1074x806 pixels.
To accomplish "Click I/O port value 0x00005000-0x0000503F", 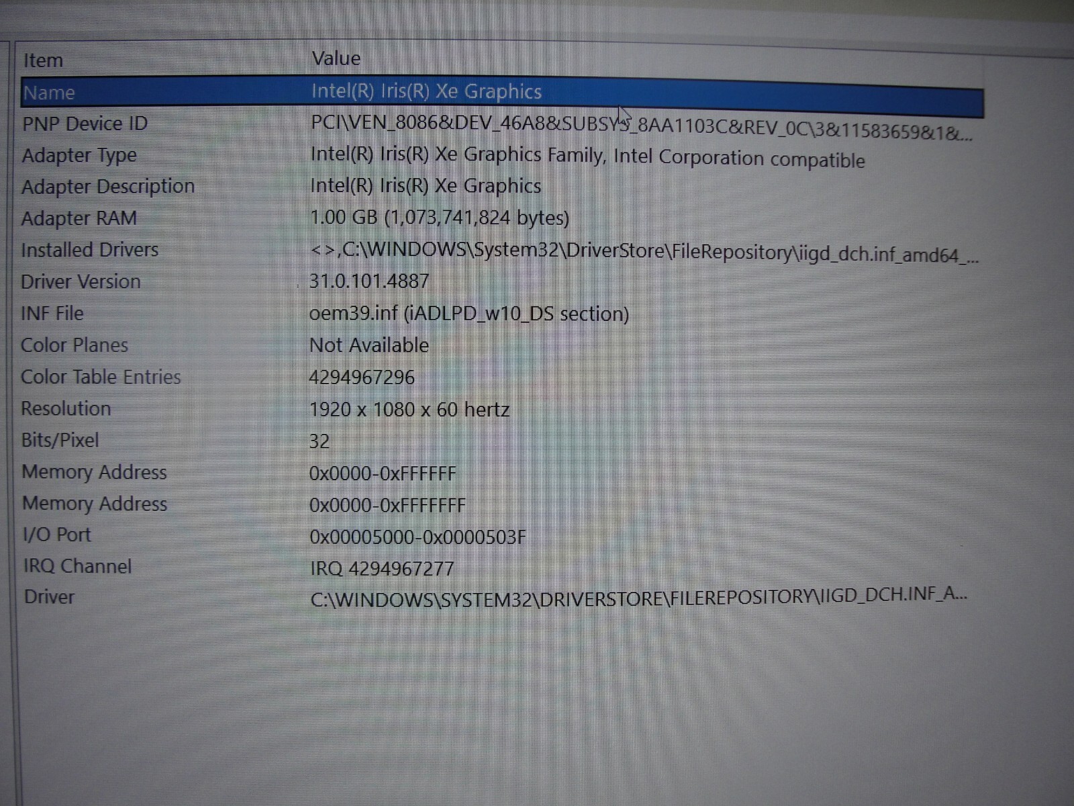I will 418,537.
